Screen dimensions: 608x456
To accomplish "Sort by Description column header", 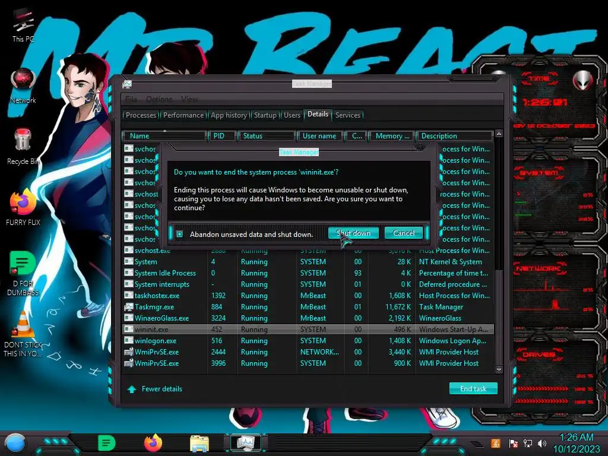I will 454,136.
